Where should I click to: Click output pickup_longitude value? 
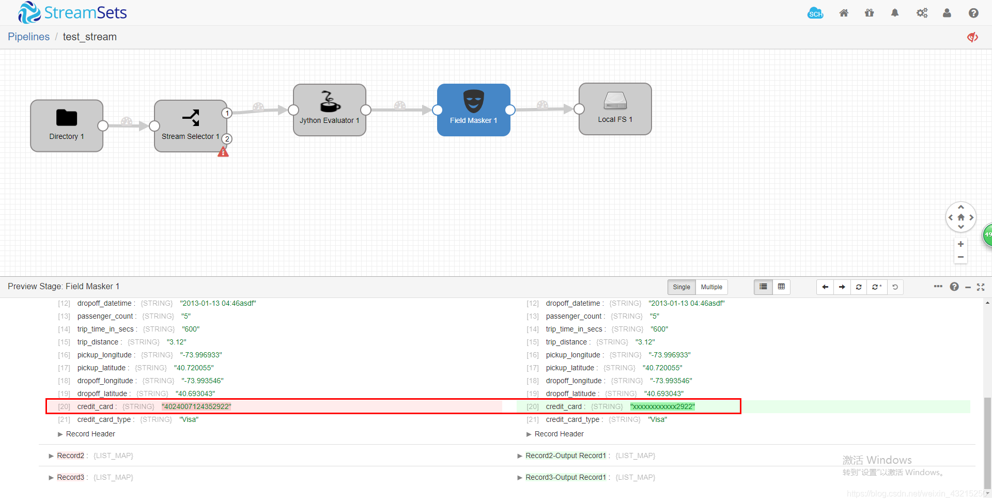pos(670,355)
